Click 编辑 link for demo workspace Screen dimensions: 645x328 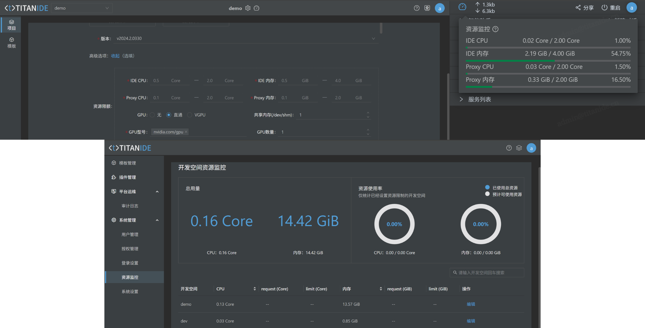click(471, 304)
